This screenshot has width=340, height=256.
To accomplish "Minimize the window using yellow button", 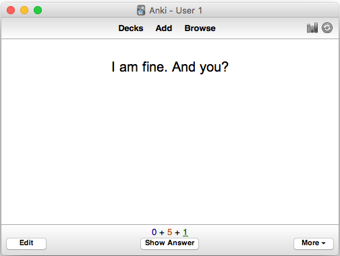I will click(x=24, y=10).
